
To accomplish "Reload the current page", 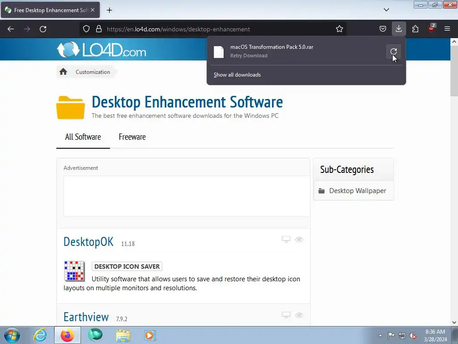I will (43, 29).
